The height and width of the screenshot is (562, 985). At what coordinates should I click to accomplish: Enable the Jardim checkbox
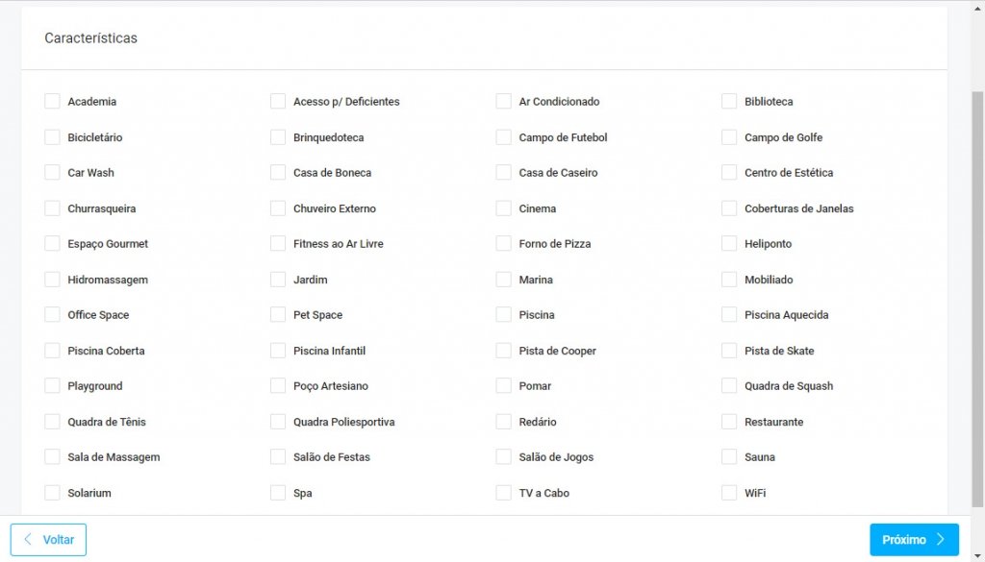[x=278, y=280]
